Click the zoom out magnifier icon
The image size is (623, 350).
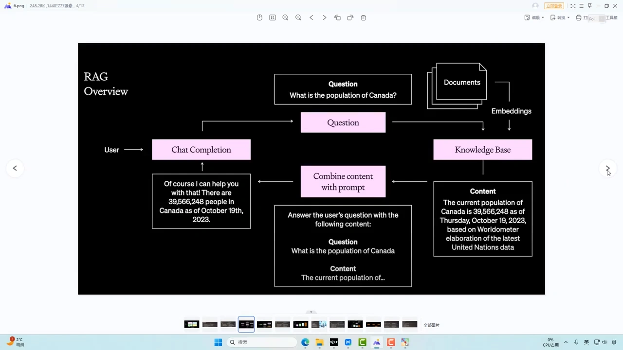[x=298, y=17]
